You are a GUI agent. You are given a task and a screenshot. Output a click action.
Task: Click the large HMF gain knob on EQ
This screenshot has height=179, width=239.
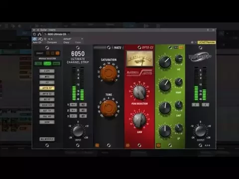pyautogui.click(x=165, y=85)
